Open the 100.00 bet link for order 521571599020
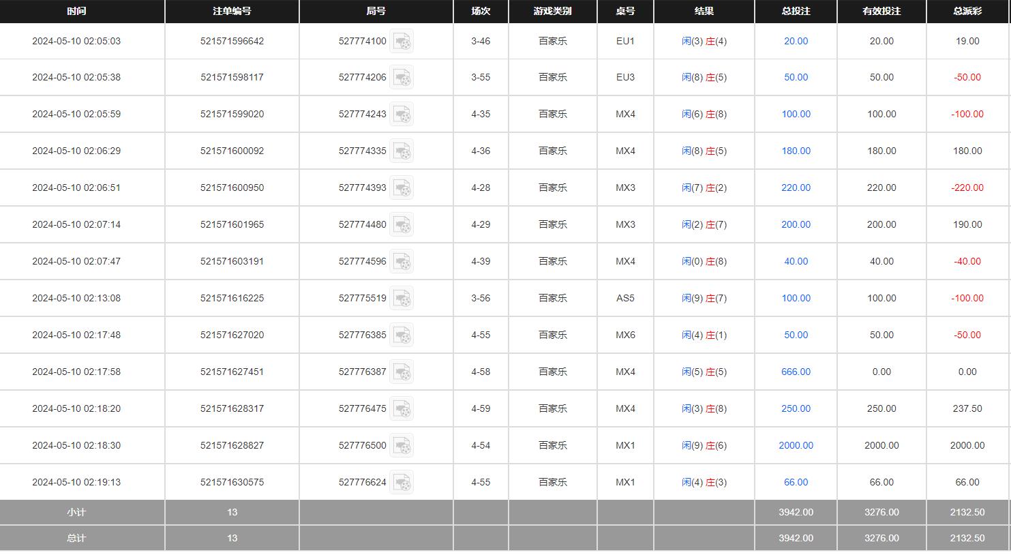The height and width of the screenshot is (555, 1011). point(796,114)
